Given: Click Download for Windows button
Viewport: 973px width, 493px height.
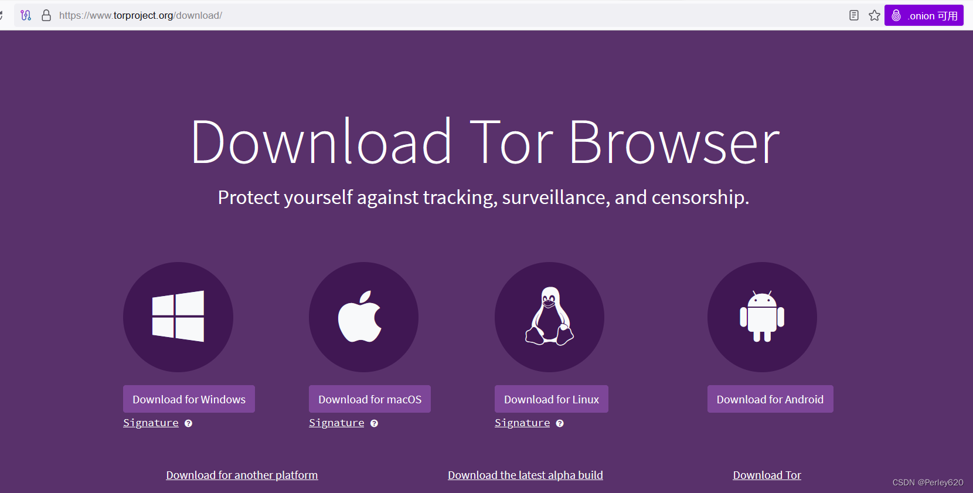Looking at the screenshot, I should 189,399.
